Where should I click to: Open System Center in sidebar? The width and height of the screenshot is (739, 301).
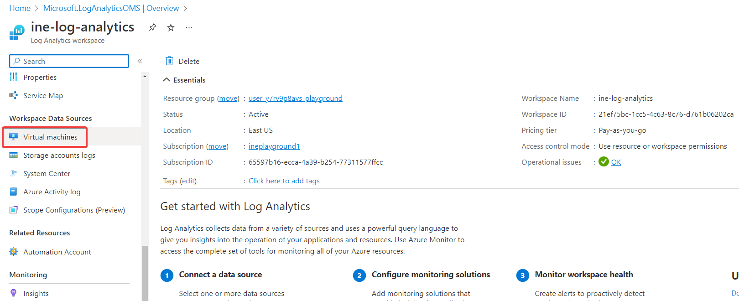47,173
